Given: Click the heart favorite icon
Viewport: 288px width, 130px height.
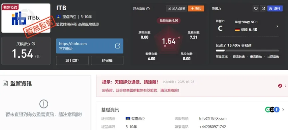Looking at the screenshot, I should point(256,8).
